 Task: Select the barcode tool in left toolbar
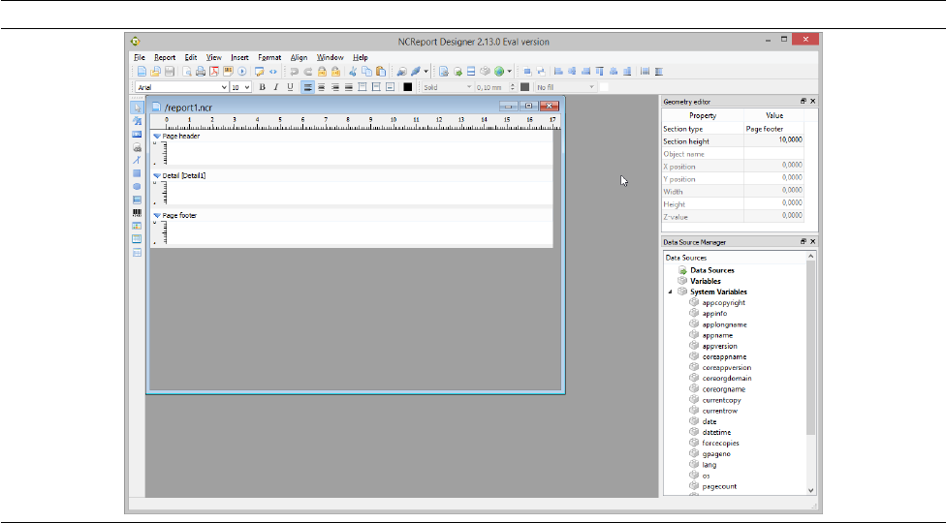(137, 212)
